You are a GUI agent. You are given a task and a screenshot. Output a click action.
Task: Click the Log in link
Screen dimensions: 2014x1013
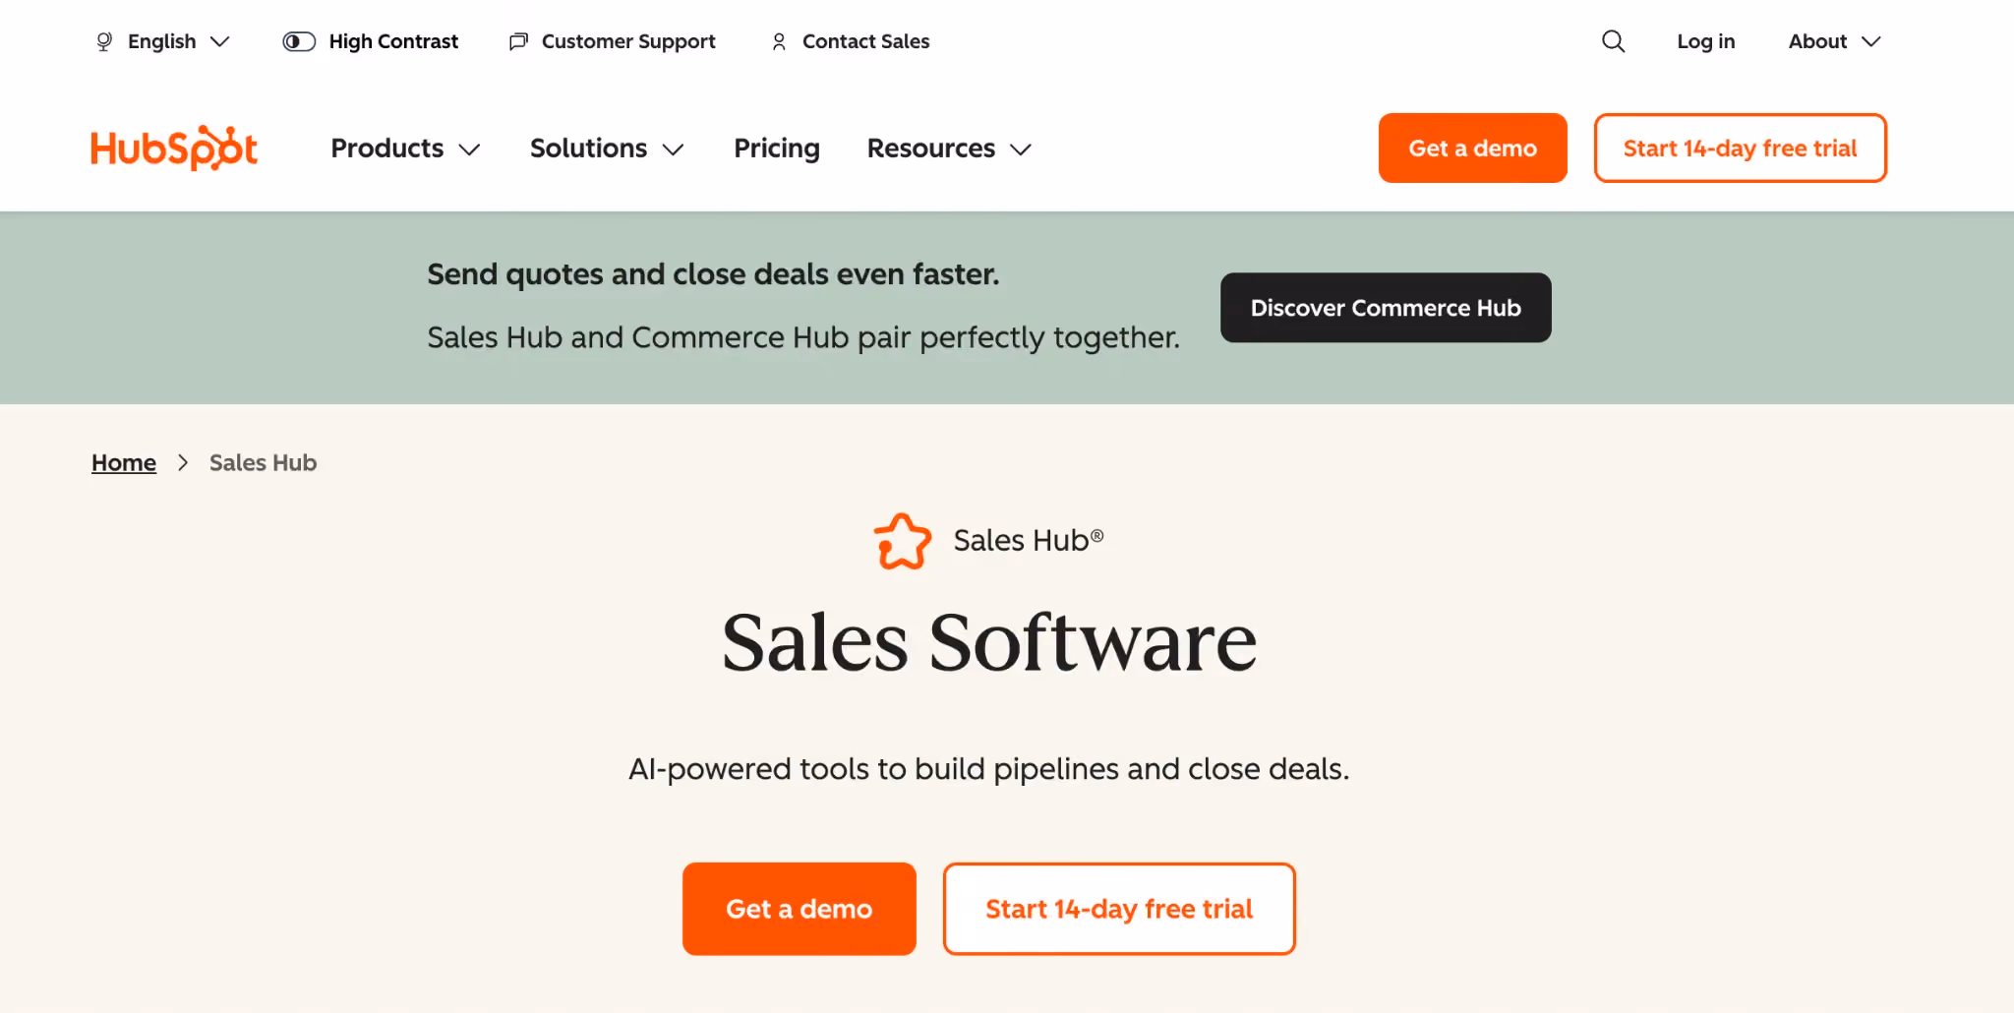pyautogui.click(x=1706, y=41)
